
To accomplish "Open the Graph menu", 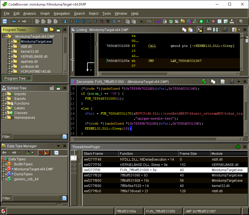I will (x=45, y=14).
